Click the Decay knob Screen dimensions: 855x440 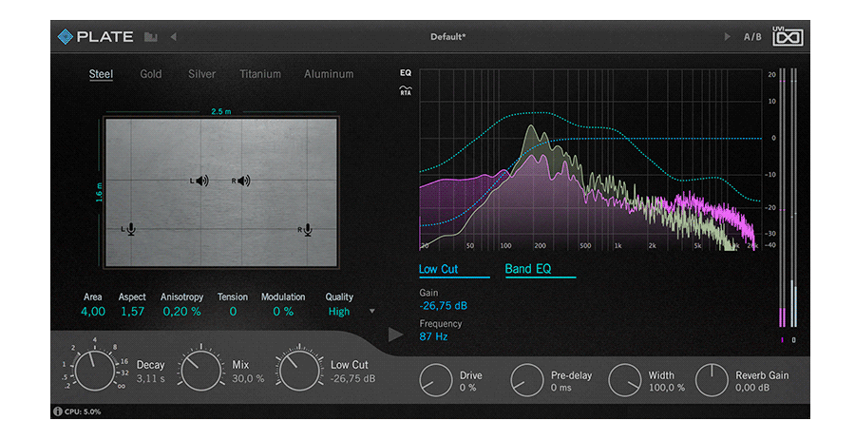coord(94,372)
